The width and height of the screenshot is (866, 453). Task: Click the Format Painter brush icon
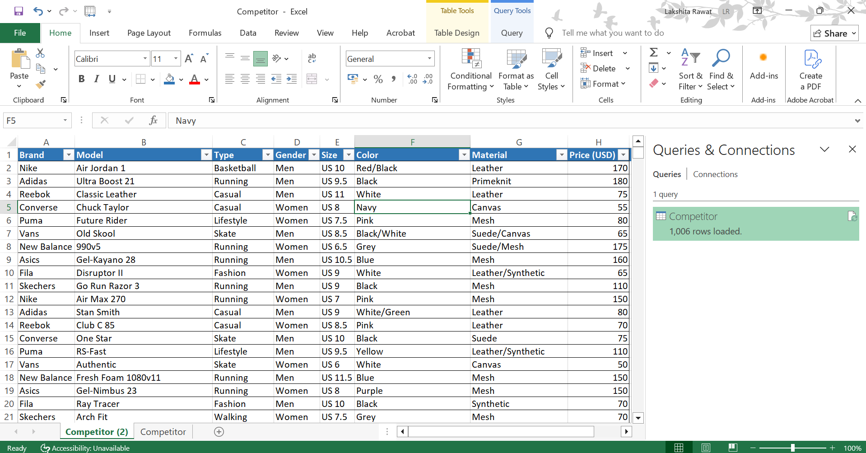(41, 84)
